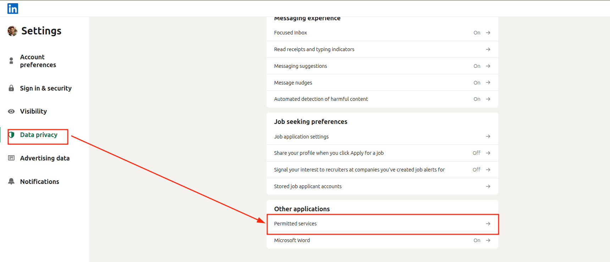Click the profile avatar beside Settings
The width and height of the screenshot is (610, 262).
pyautogui.click(x=12, y=31)
